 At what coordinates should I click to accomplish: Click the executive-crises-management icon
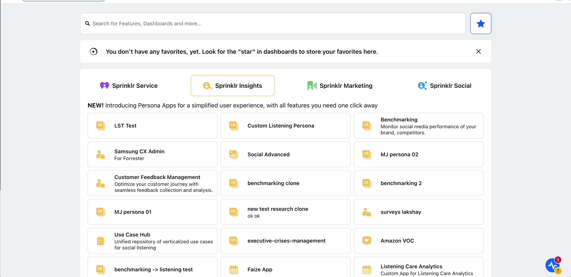click(x=233, y=241)
